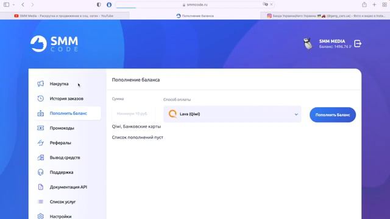Click the 'Qiwi, Банковские карты' text
390x219 pixels.
click(x=136, y=127)
